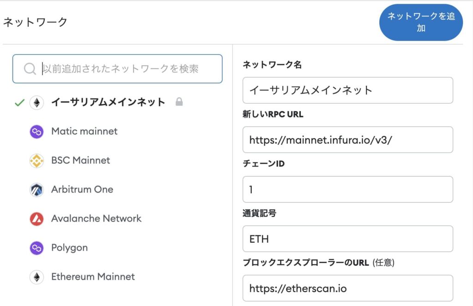Click the Ethereum Mainnet diamond icon
This screenshot has height=306, width=473.
tap(37, 277)
